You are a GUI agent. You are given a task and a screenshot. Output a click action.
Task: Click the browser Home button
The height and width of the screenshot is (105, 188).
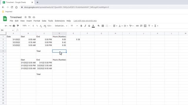pos(16,7)
